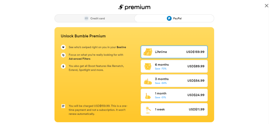269x124 pixels.
Task: Click the honey jars Lifetime plan icon
Action: pyautogui.click(x=148, y=52)
